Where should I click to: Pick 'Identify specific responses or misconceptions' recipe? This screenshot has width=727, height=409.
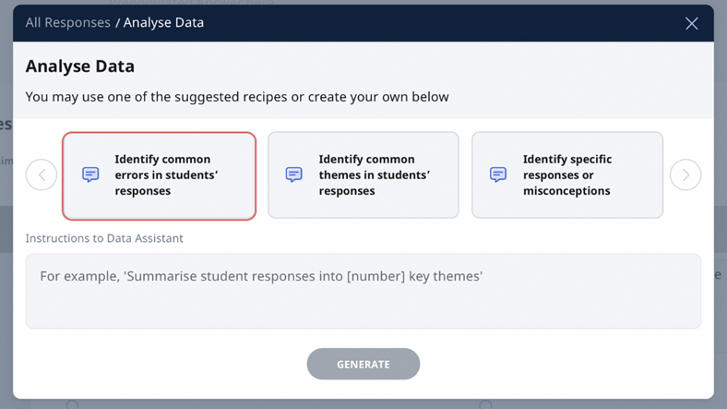[x=567, y=174]
